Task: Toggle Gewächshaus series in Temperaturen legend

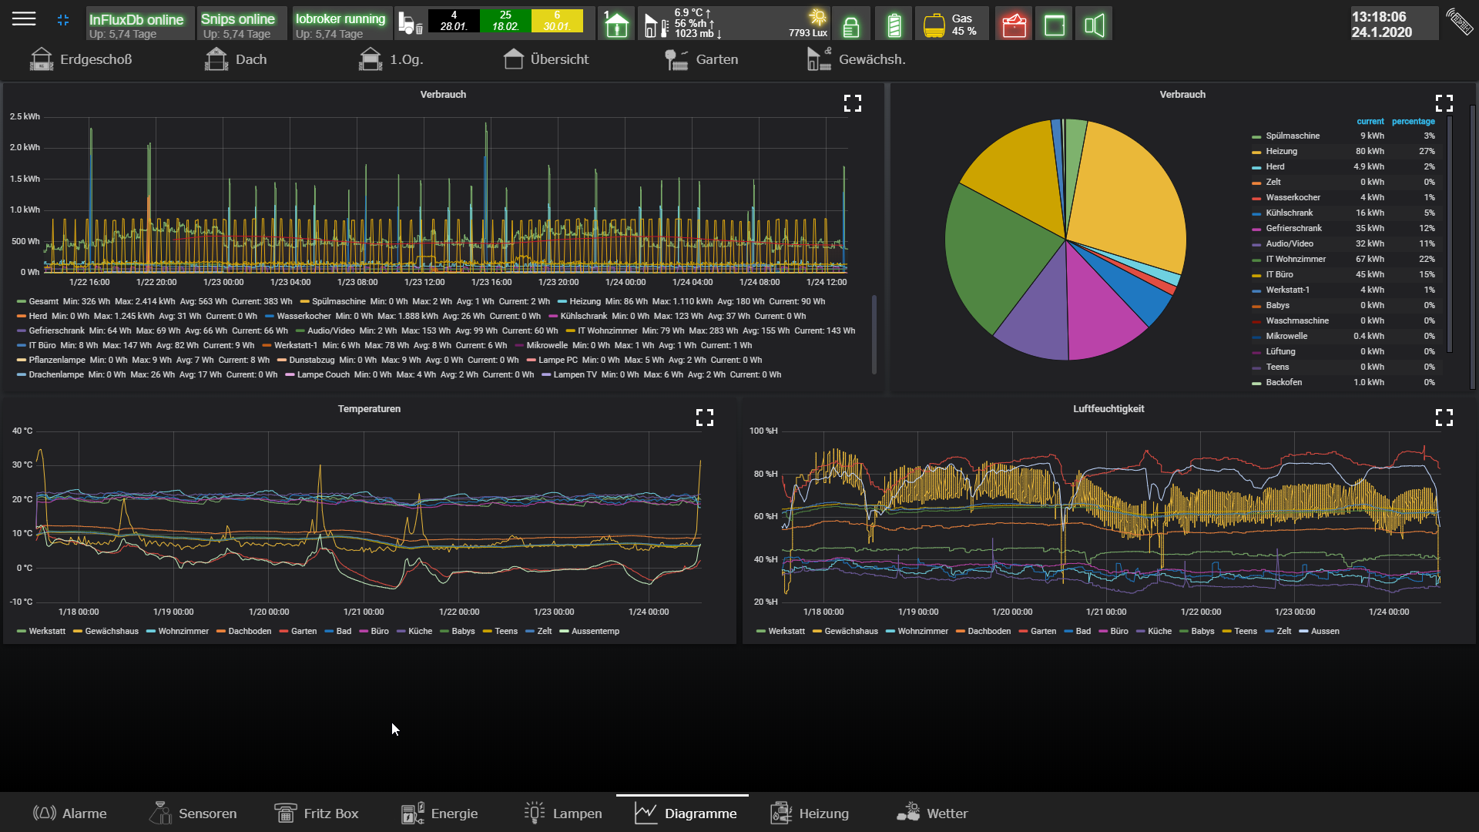Action: coord(111,631)
